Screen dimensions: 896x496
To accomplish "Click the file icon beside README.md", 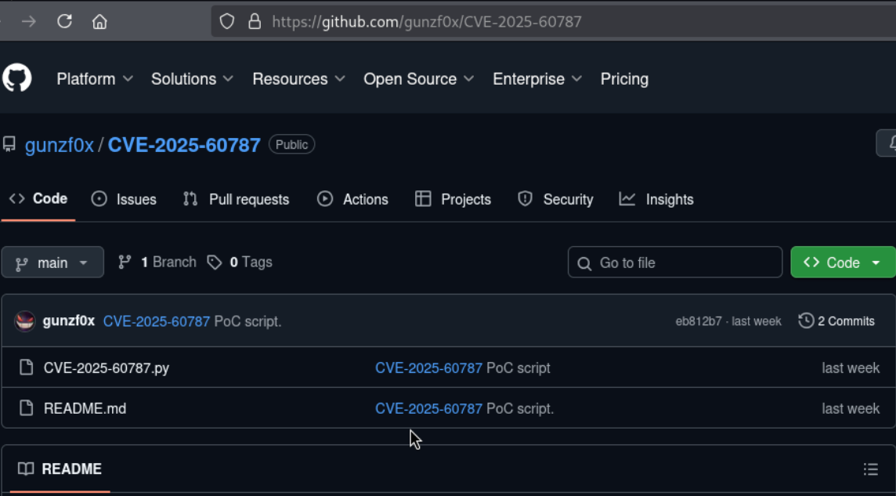I will pyautogui.click(x=27, y=408).
